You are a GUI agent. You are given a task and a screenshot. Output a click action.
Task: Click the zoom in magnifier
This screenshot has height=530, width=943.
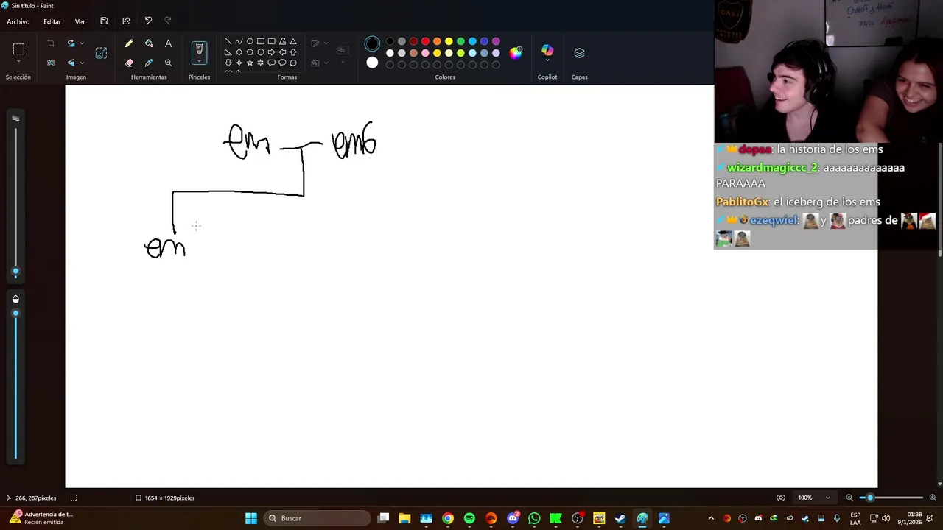933,498
